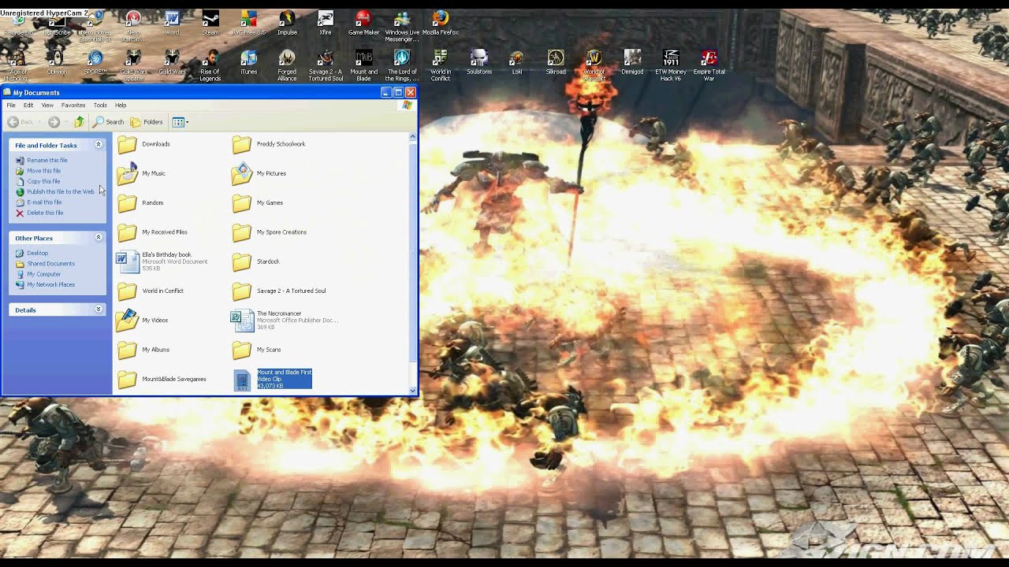Viewport: 1009px width, 567px height.
Task: Open the Tools menu
Action: (100, 105)
